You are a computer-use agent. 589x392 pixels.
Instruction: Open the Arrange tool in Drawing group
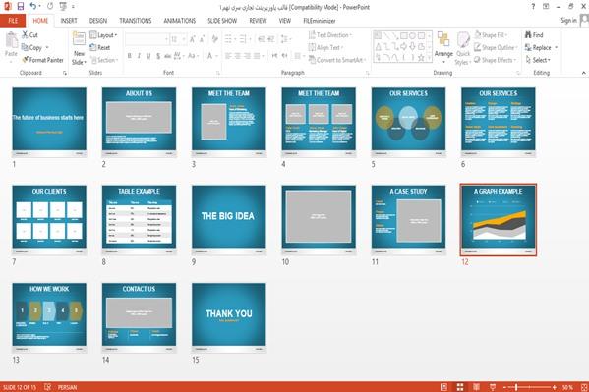click(x=443, y=47)
